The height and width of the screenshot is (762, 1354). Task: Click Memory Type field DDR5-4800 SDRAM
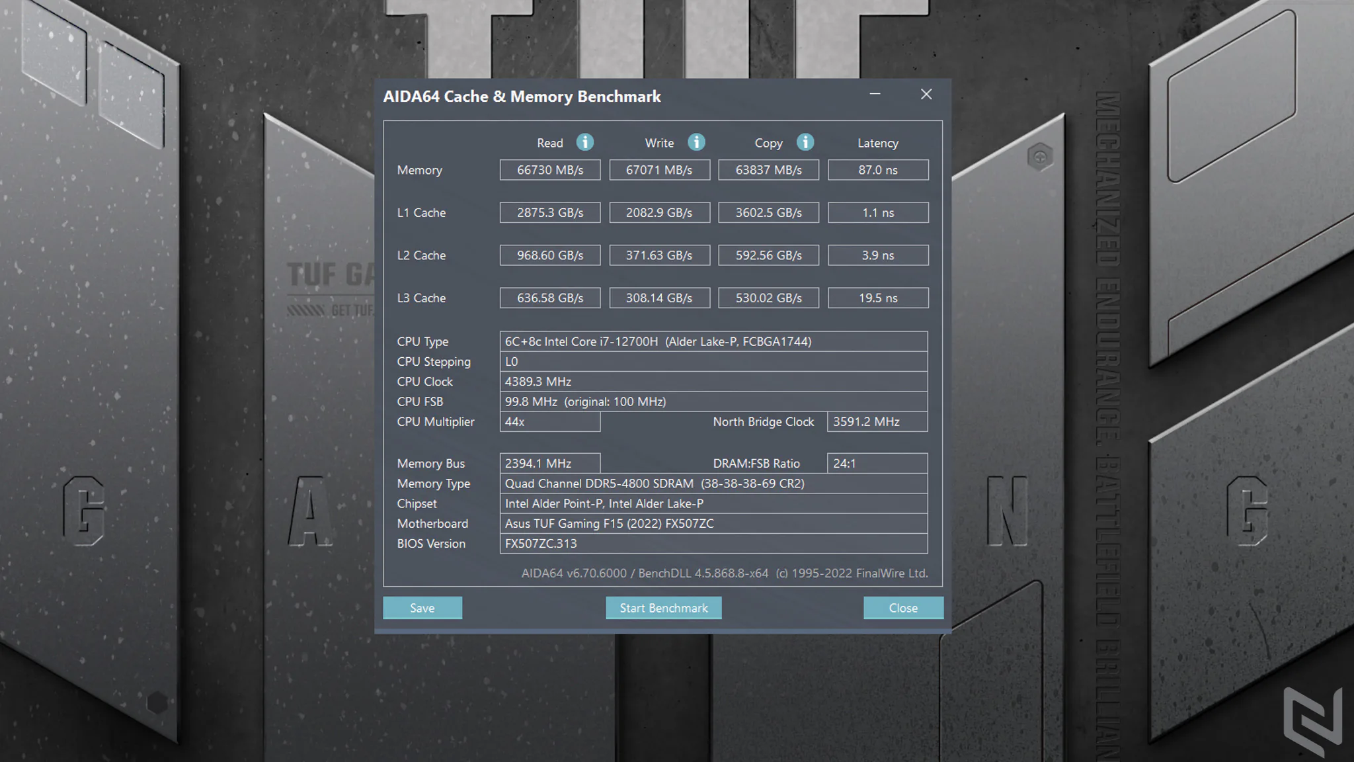(713, 484)
